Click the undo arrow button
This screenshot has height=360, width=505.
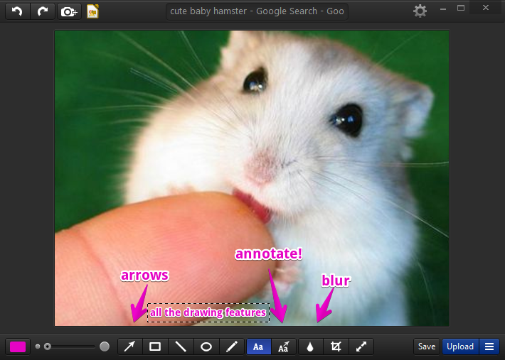click(x=18, y=12)
